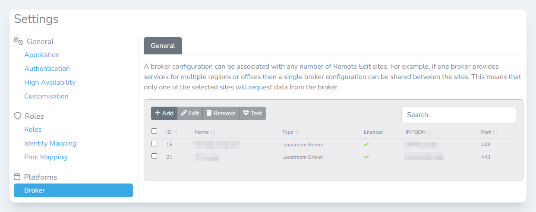Click the Remove trash button
Viewport: 536px width, 212px height.
click(x=221, y=113)
